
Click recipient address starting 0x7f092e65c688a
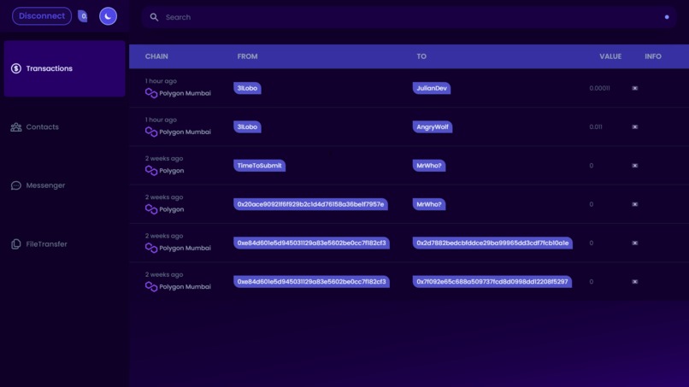(x=492, y=282)
